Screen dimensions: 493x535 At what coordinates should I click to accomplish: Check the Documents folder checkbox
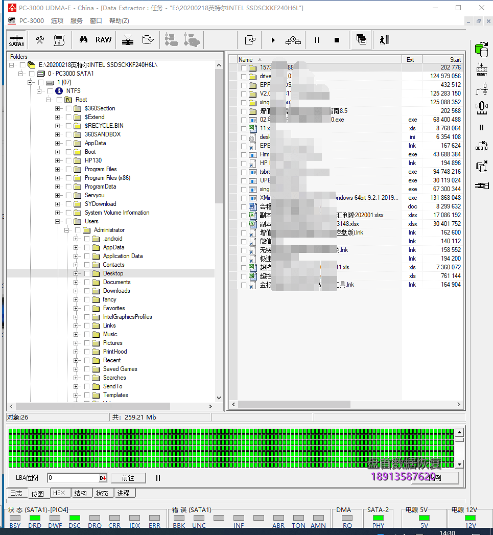tap(87, 282)
